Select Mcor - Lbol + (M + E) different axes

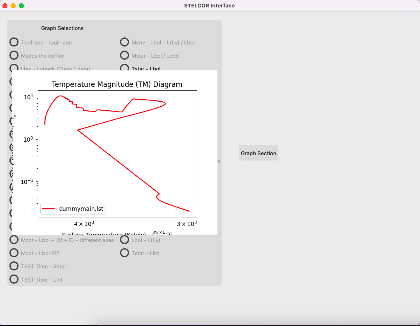tap(14, 240)
